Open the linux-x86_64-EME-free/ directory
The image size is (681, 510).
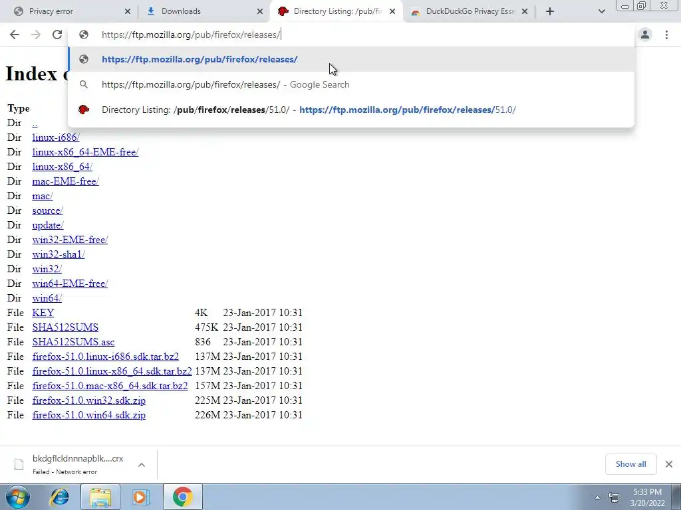click(85, 152)
